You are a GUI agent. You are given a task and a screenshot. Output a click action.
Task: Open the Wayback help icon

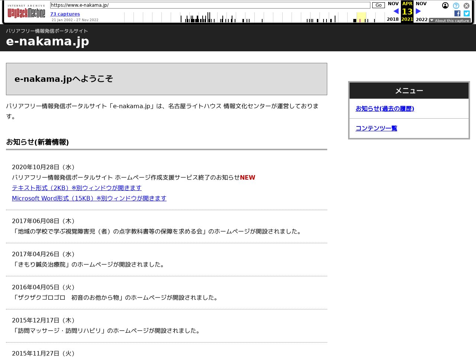456,6
